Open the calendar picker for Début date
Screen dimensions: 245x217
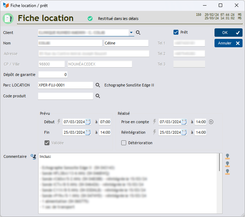tap(88, 122)
